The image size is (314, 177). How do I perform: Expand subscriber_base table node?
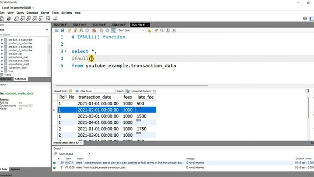click(2, 68)
